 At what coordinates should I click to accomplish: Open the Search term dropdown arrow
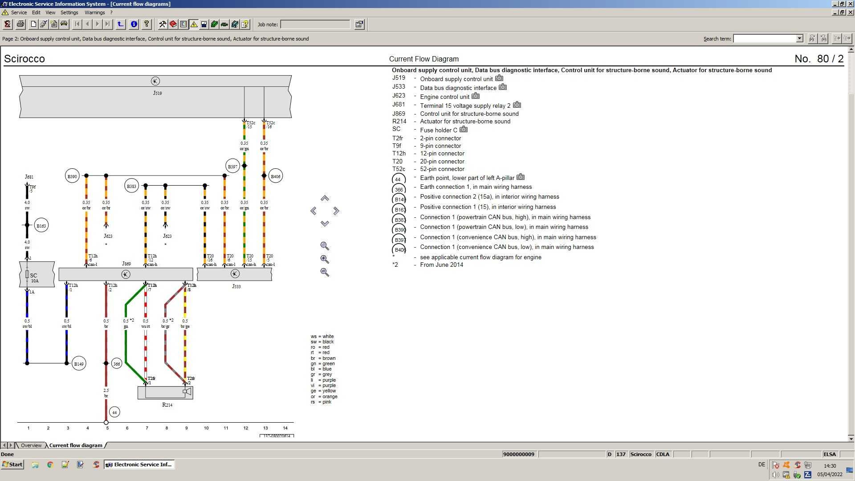click(799, 38)
